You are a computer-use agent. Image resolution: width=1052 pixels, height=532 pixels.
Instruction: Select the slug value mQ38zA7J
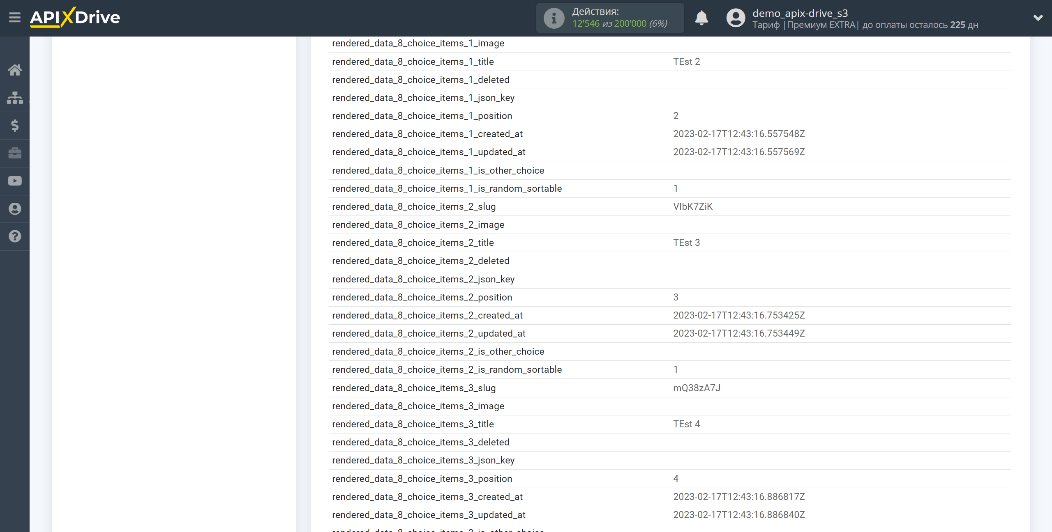coord(697,388)
